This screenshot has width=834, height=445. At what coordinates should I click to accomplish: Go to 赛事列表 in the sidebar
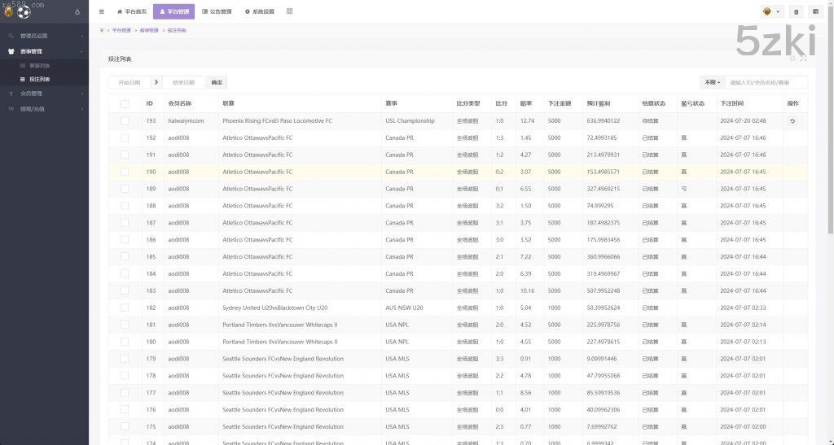point(39,65)
